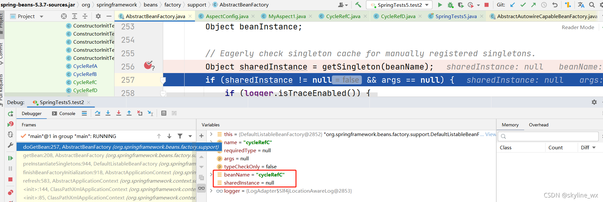603x202 pixels.
Task: Click the filter funnel icon in Frames
Action: [x=180, y=136]
